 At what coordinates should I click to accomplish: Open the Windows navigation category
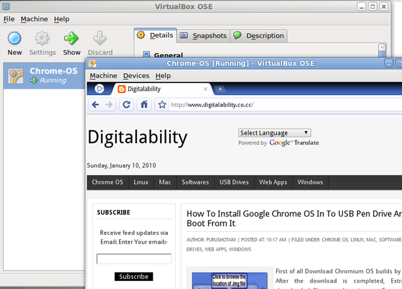click(x=310, y=183)
